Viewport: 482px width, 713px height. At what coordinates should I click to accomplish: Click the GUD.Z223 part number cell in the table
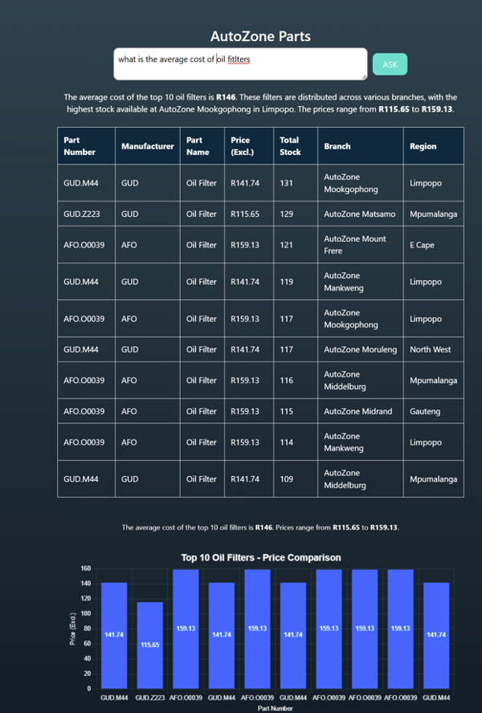coord(86,214)
